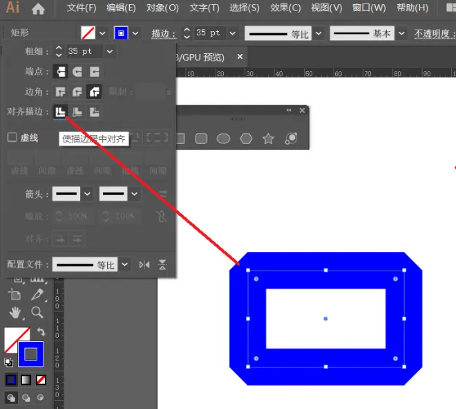Click the control bar 35 pt stroke field

[x=209, y=33]
